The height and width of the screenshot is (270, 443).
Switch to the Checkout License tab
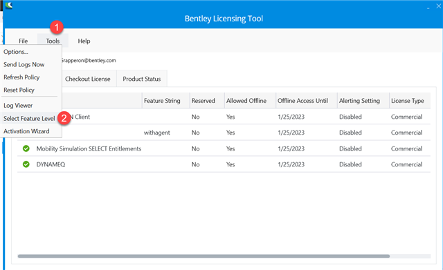pyautogui.click(x=88, y=79)
